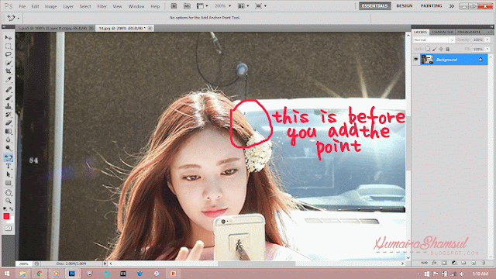Select the Clone Stamp tool
The image size is (496, 279).
pos(9,106)
